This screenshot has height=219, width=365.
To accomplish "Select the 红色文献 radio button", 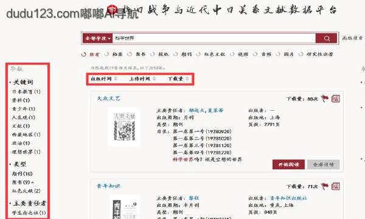I will click(198, 54).
